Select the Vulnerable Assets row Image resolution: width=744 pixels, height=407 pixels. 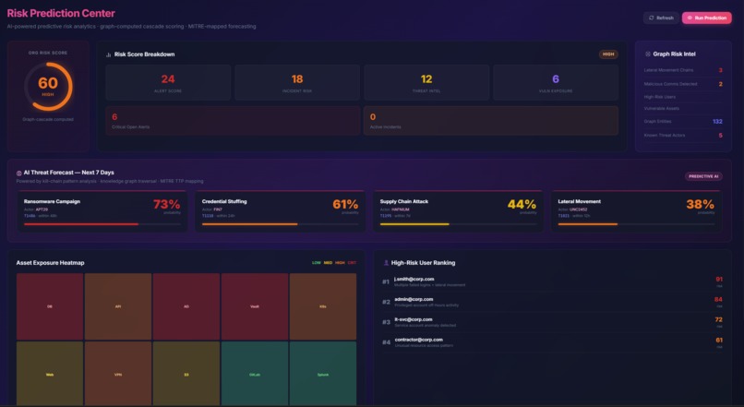683,109
